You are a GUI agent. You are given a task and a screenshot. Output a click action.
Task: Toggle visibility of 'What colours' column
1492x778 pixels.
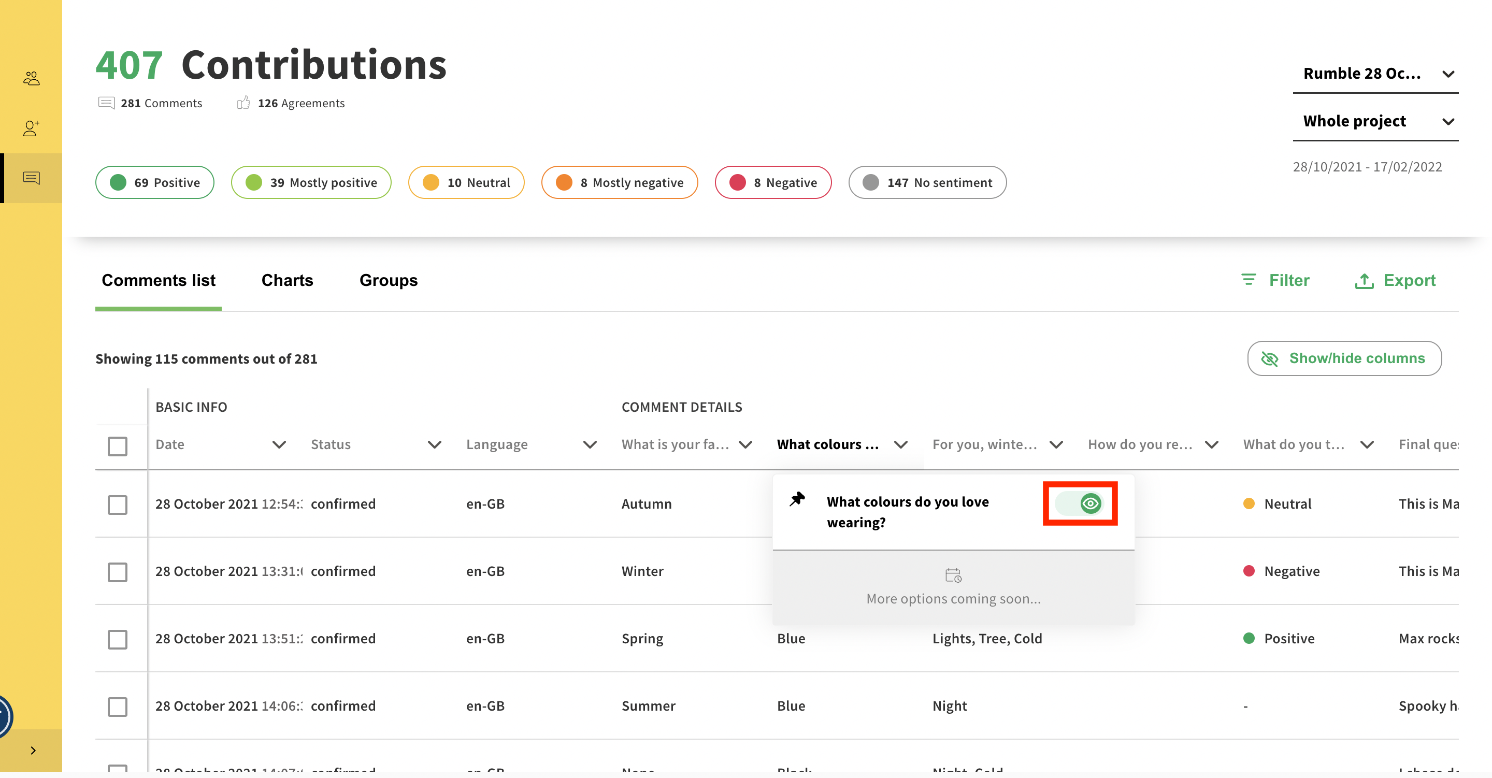pos(1079,503)
